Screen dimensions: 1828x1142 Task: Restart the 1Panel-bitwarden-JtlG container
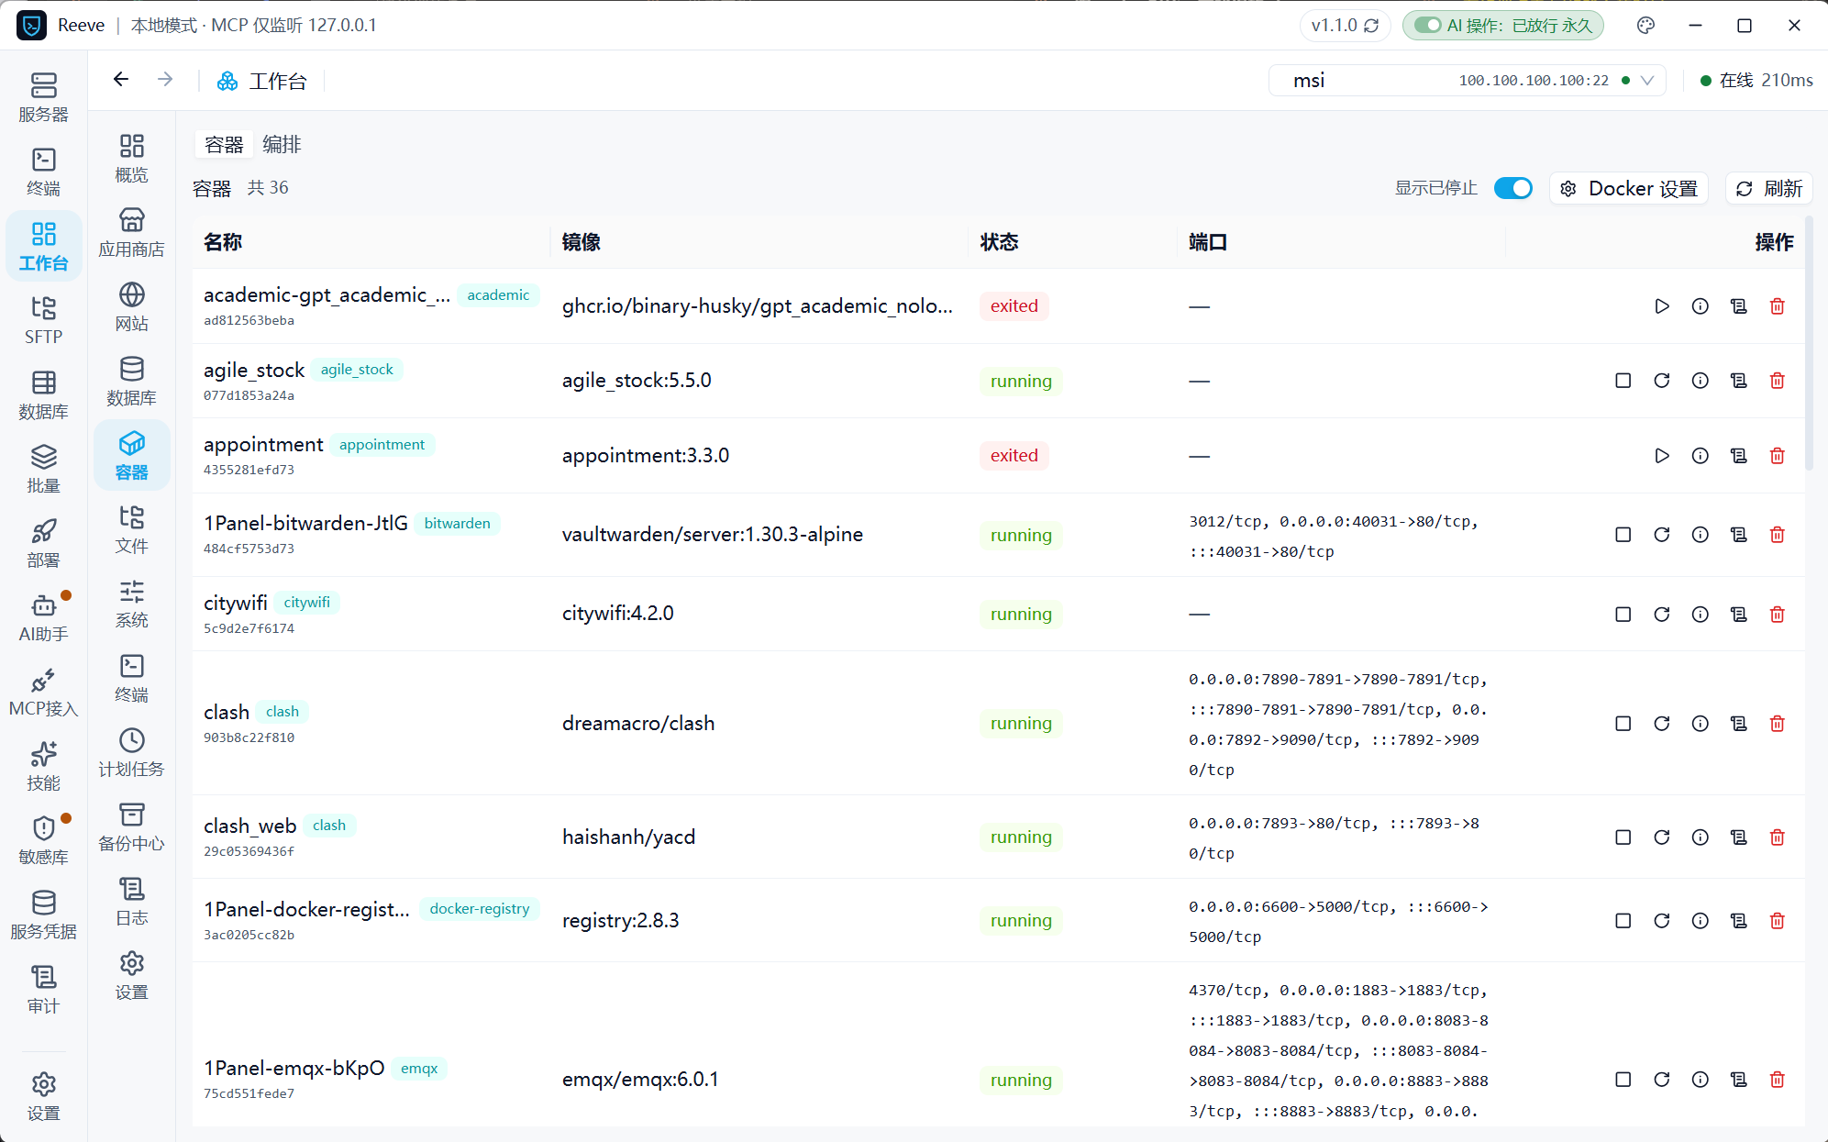(x=1661, y=535)
